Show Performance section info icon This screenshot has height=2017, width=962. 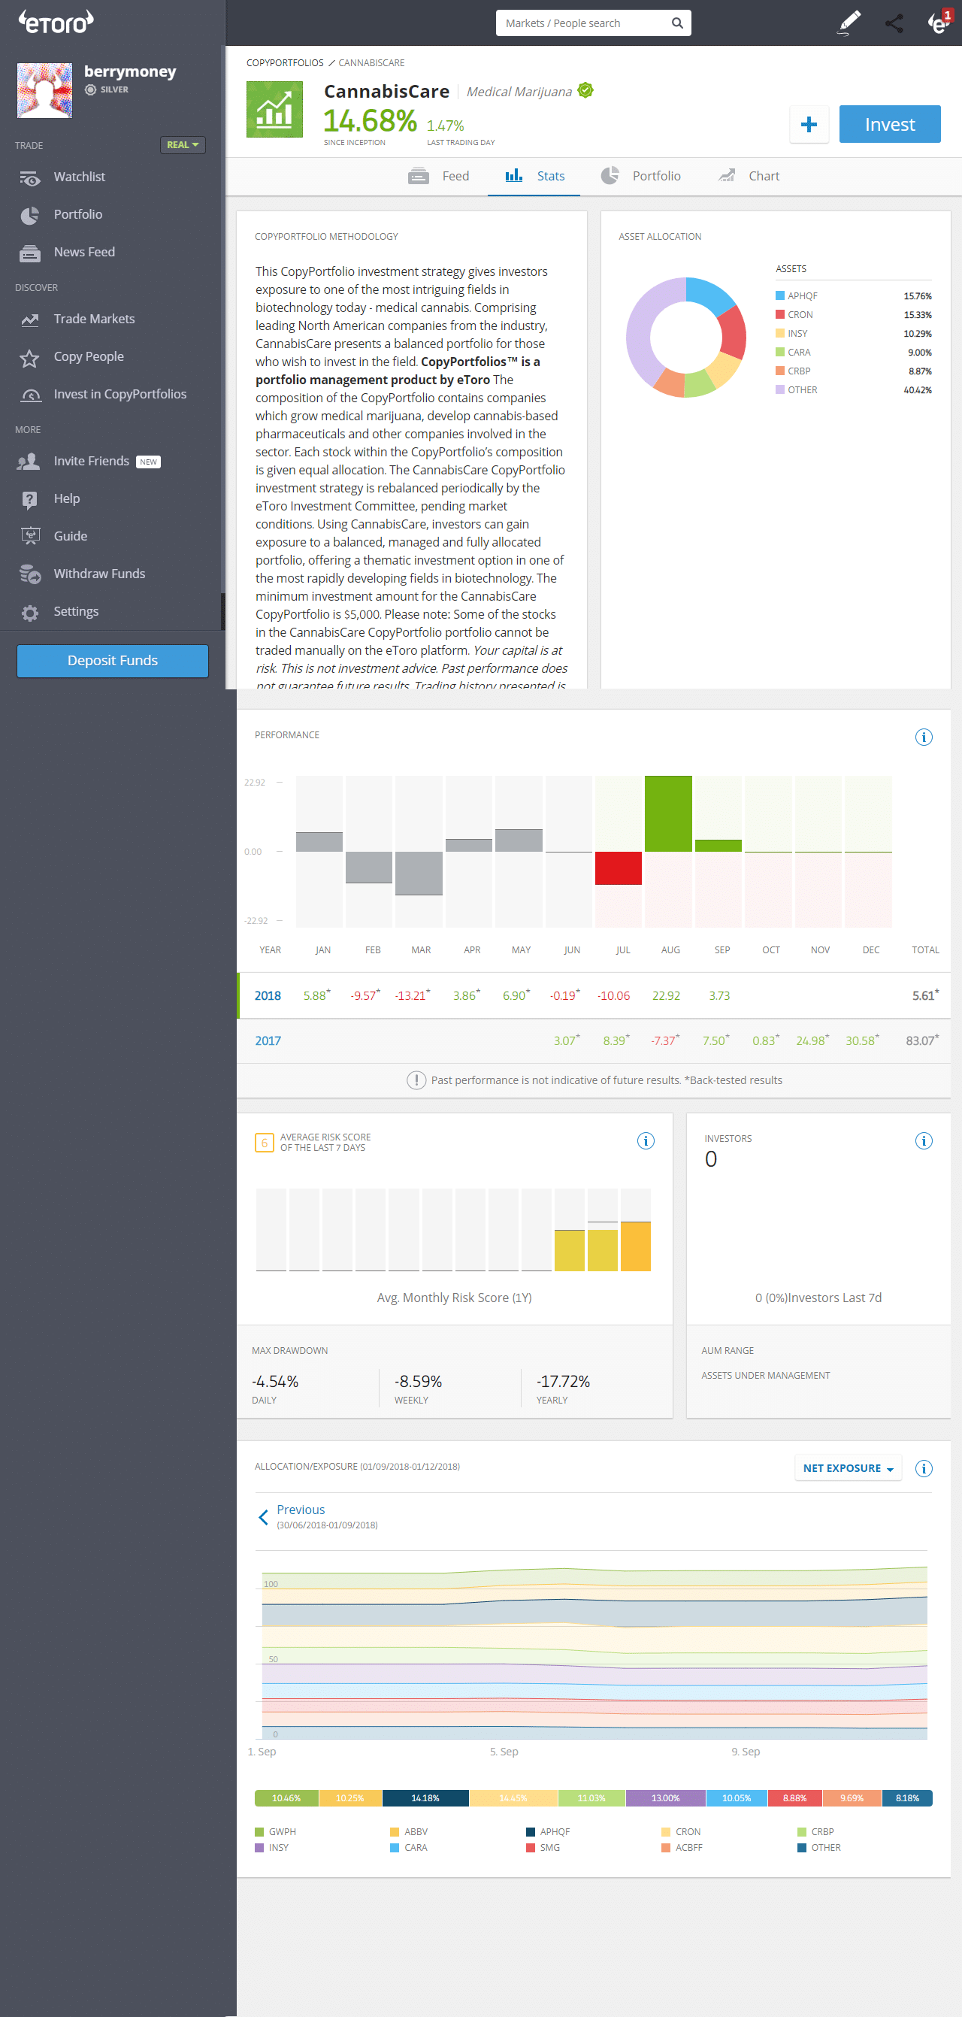pos(924,737)
